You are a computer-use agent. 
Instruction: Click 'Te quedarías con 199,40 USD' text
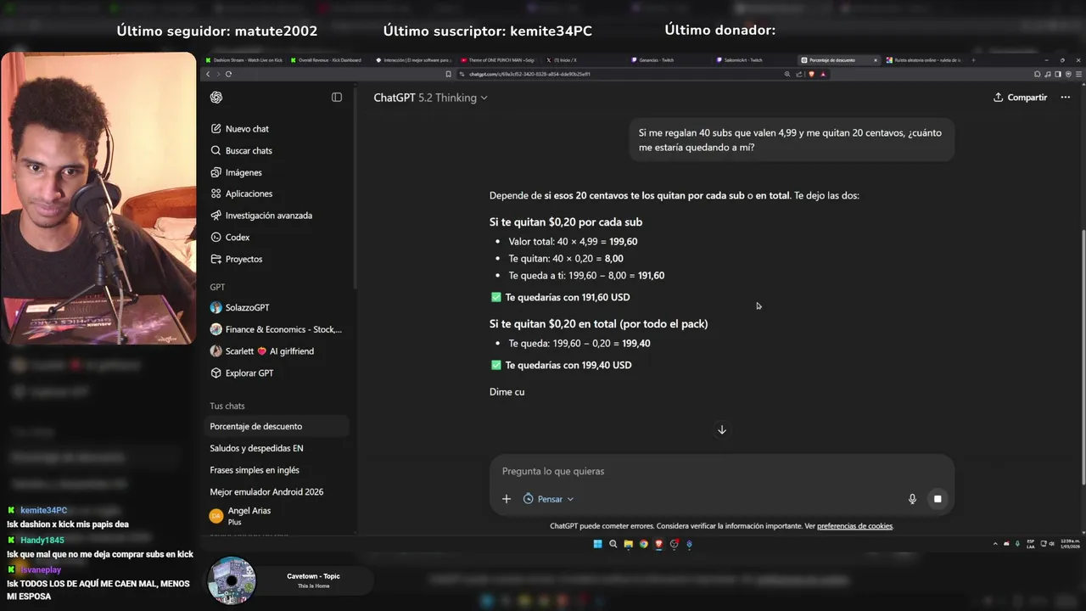click(x=568, y=366)
